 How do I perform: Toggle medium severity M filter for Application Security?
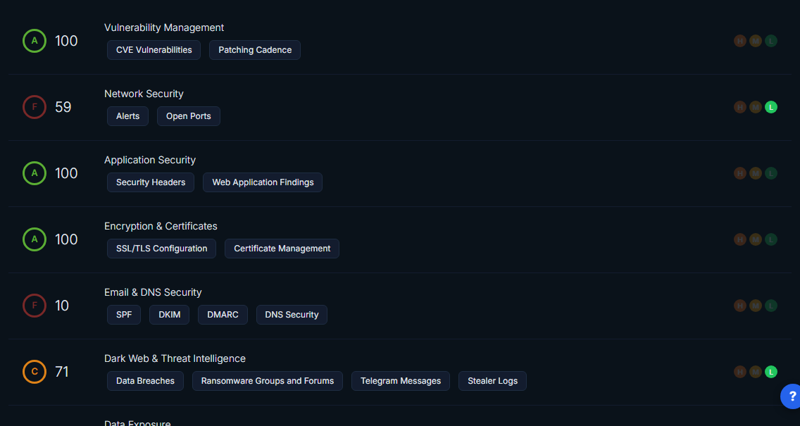pos(756,173)
